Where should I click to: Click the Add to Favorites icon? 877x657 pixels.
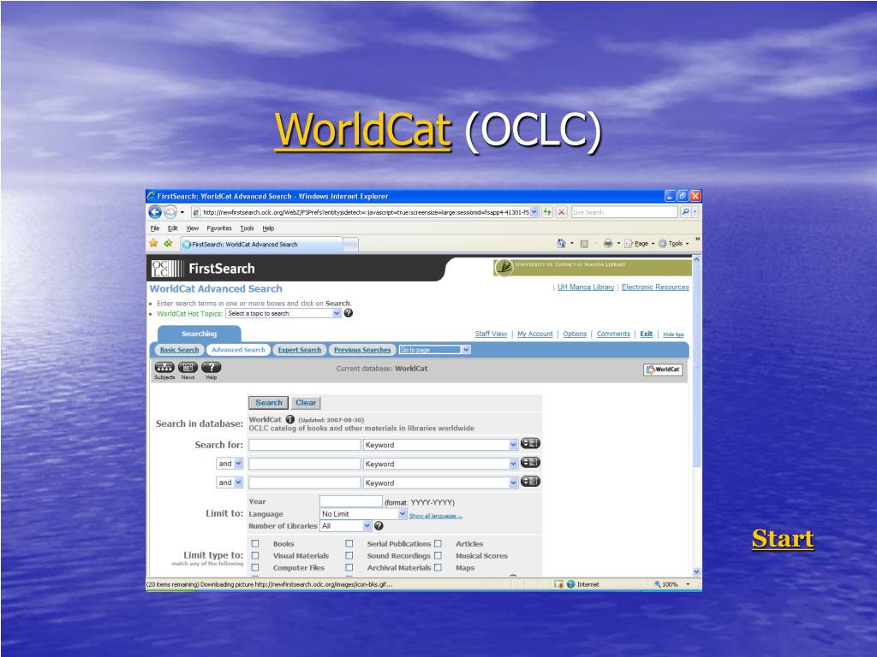tap(168, 243)
